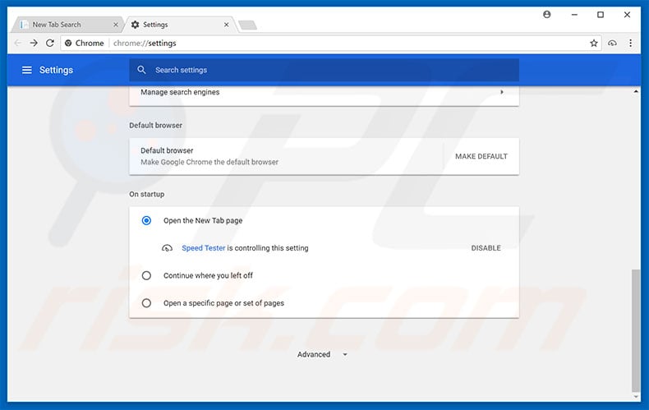
Task: Close the New Tab Search tab
Action: [x=116, y=25]
